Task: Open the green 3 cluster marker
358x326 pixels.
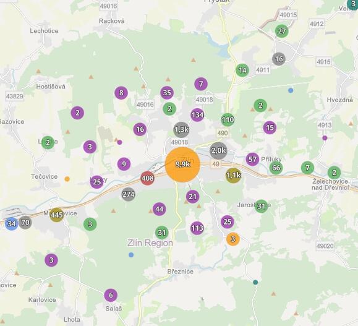Action: (90, 224)
